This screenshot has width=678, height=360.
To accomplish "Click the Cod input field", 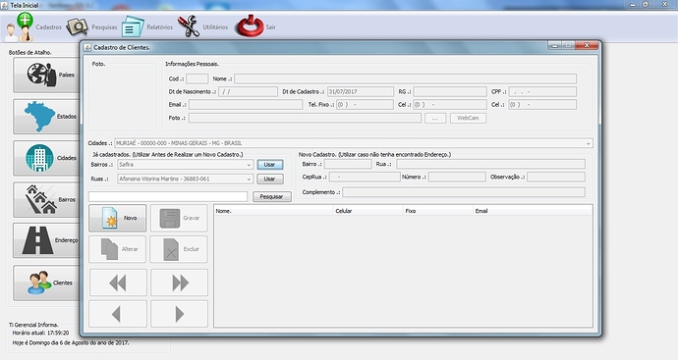I will [x=198, y=78].
